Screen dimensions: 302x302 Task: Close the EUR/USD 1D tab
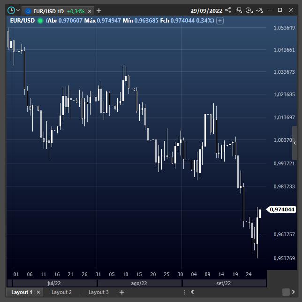(90, 11)
